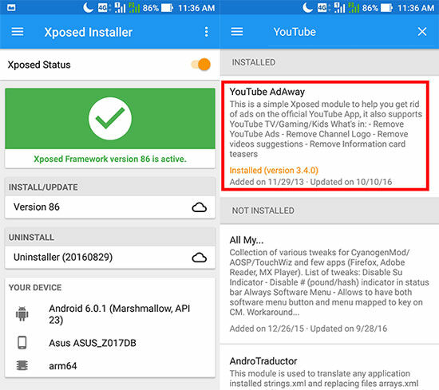Click the YOUR DEVICE section header
The width and height of the screenshot is (439, 390).
pyautogui.click(x=35, y=287)
